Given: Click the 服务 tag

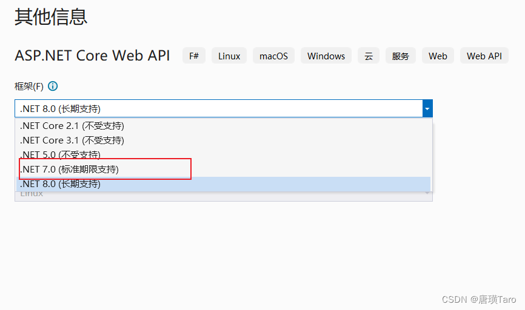Looking at the screenshot, I should point(401,56).
